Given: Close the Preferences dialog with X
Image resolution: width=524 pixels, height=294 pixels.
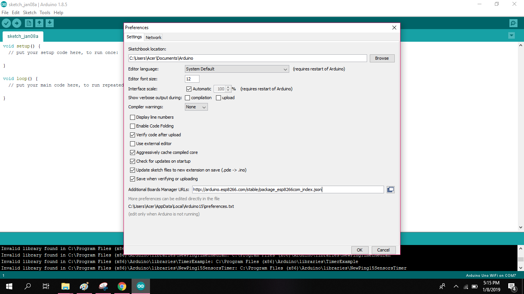Looking at the screenshot, I should click(394, 28).
